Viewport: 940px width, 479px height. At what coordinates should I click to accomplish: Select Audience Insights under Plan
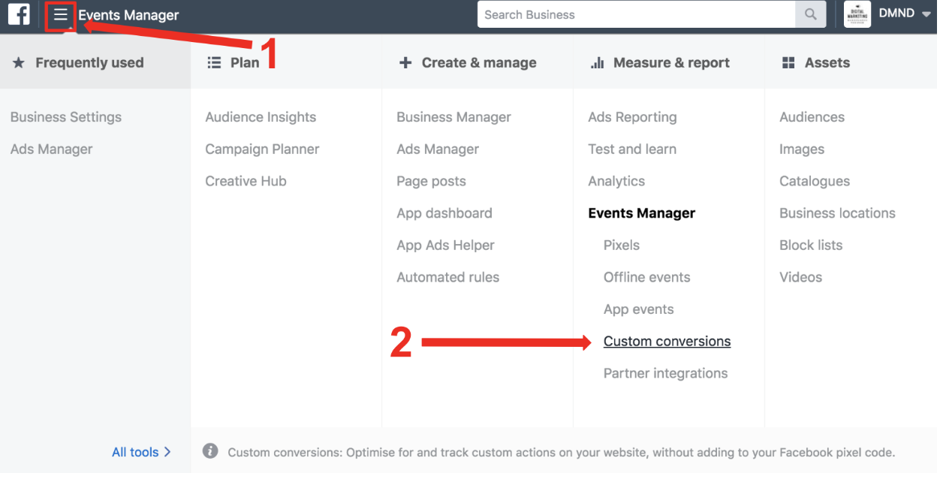click(261, 117)
